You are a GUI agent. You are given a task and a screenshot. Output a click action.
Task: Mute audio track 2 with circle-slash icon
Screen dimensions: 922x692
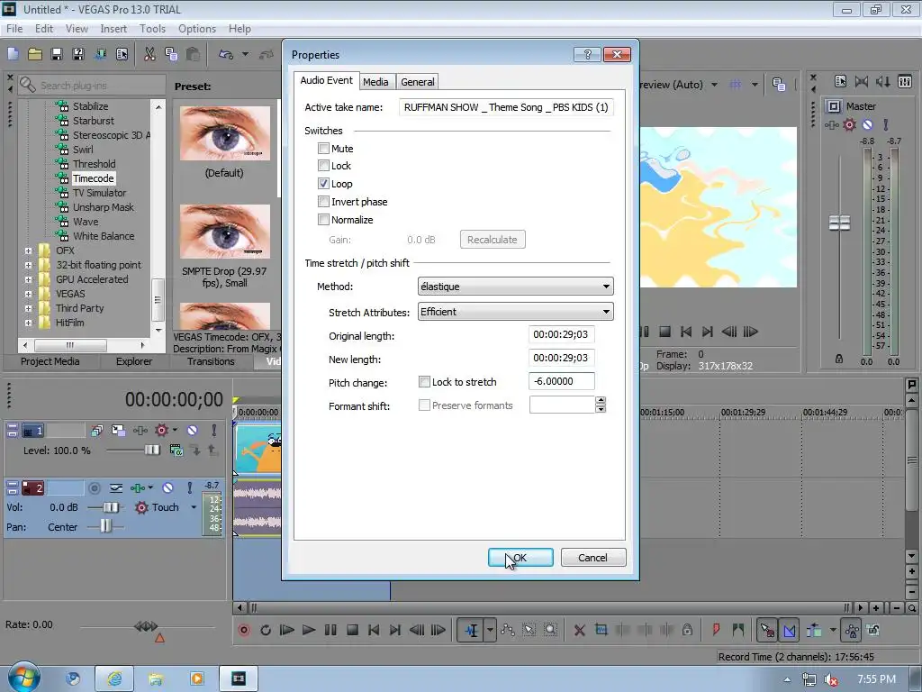tap(167, 487)
